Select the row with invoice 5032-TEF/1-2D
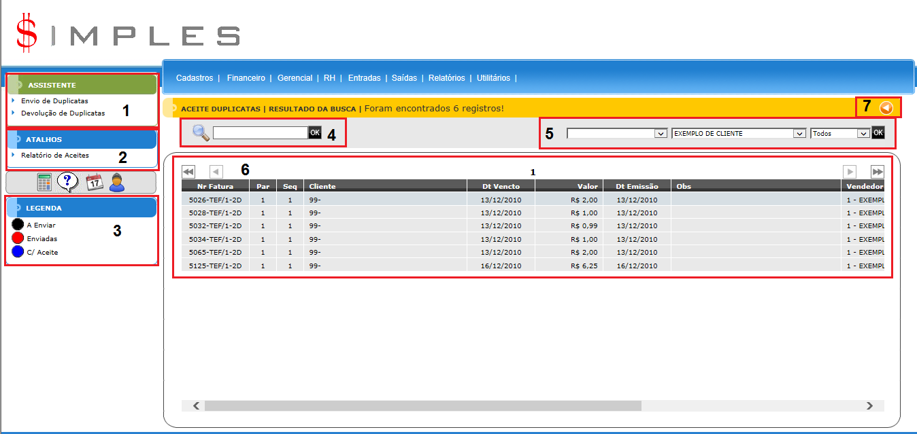This screenshot has width=917, height=434. click(215, 225)
